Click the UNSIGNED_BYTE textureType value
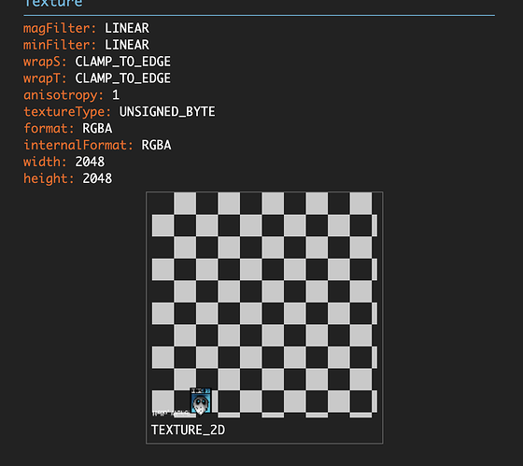Screen dimensions: 523x466 [x=167, y=112]
